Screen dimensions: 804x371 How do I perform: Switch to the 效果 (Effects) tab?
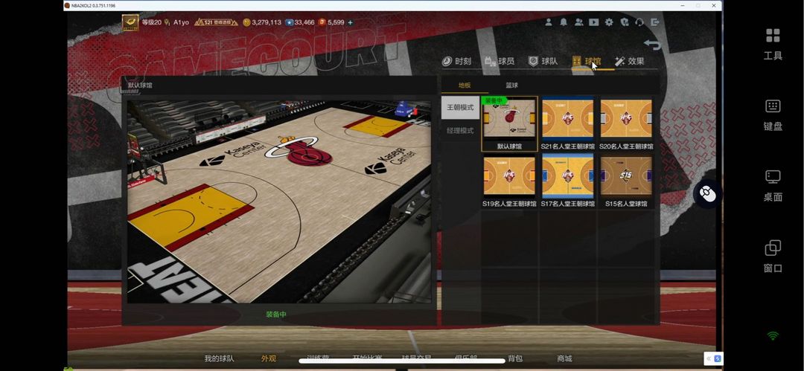pyautogui.click(x=629, y=61)
